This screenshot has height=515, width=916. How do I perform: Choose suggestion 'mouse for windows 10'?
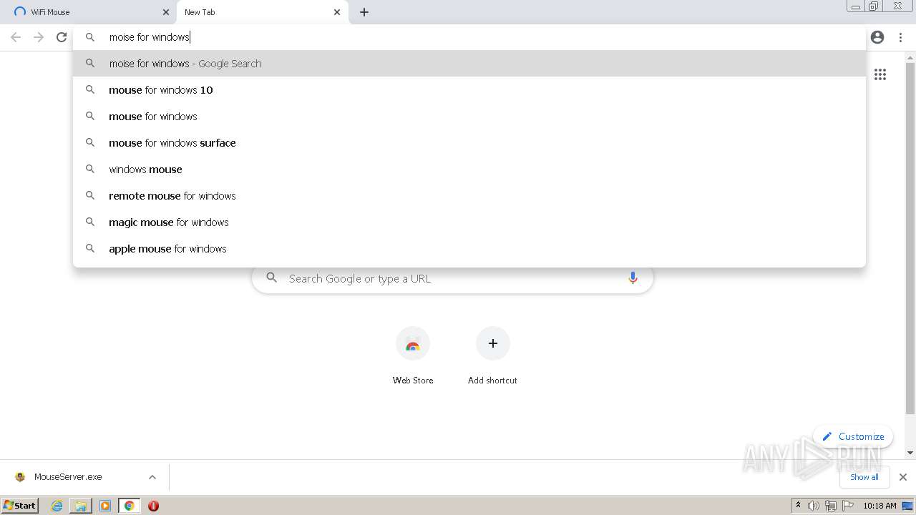469,89
